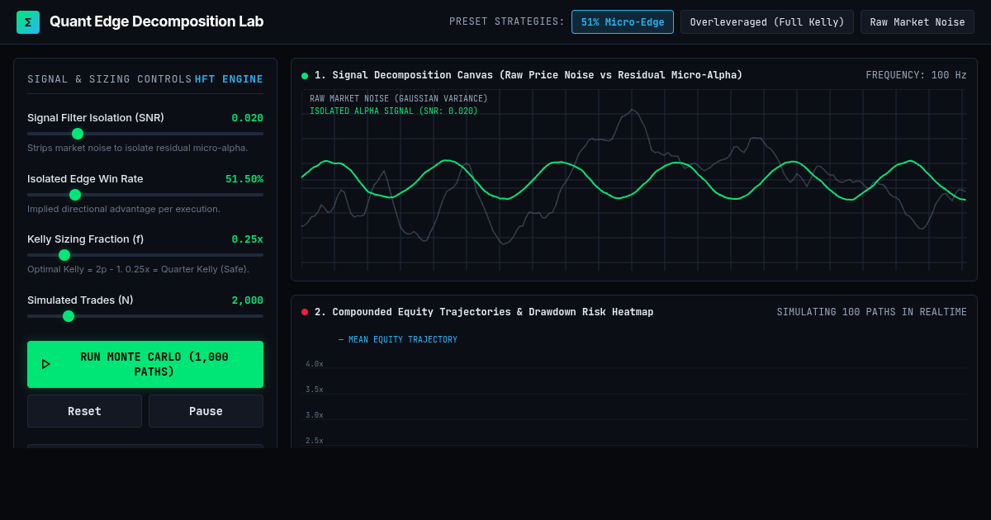The width and height of the screenshot is (991, 520).
Task: Click the Quant Edge Decomposition Lab title
Action: click(157, 21)
